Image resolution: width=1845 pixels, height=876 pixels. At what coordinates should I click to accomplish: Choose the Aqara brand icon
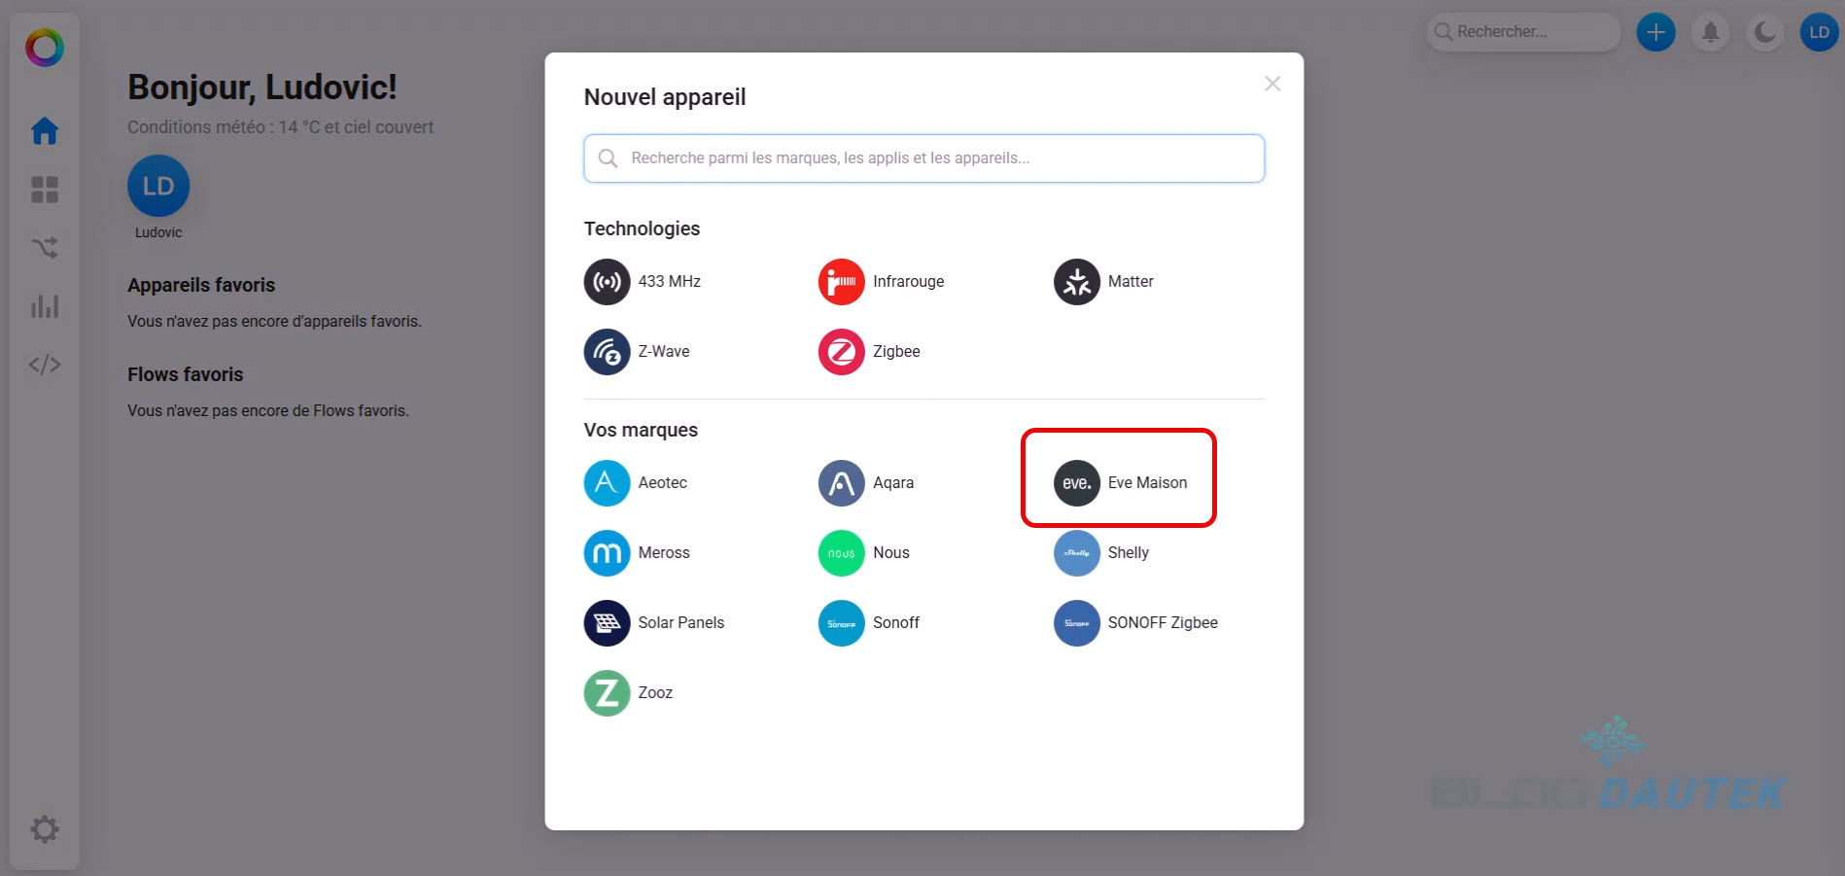[842, 483]
